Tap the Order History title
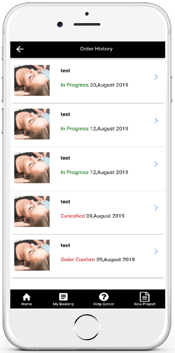This screenshot has height=353, width=175. [x=96, y=49]
